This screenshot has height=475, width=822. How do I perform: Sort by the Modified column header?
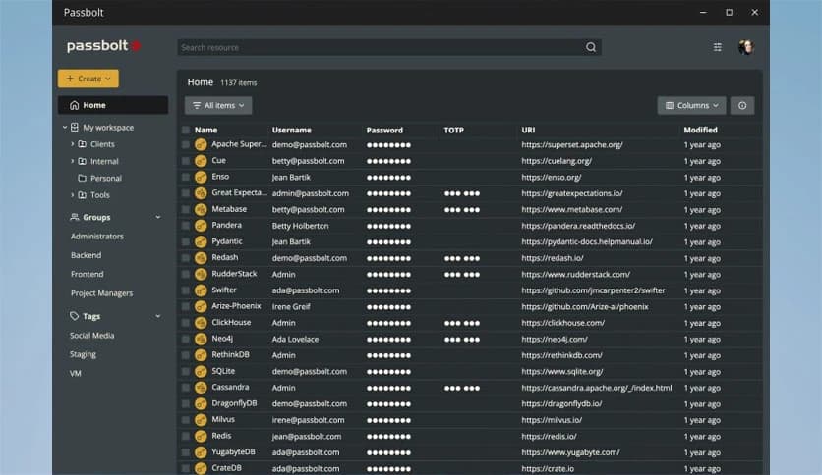(700, 130)
